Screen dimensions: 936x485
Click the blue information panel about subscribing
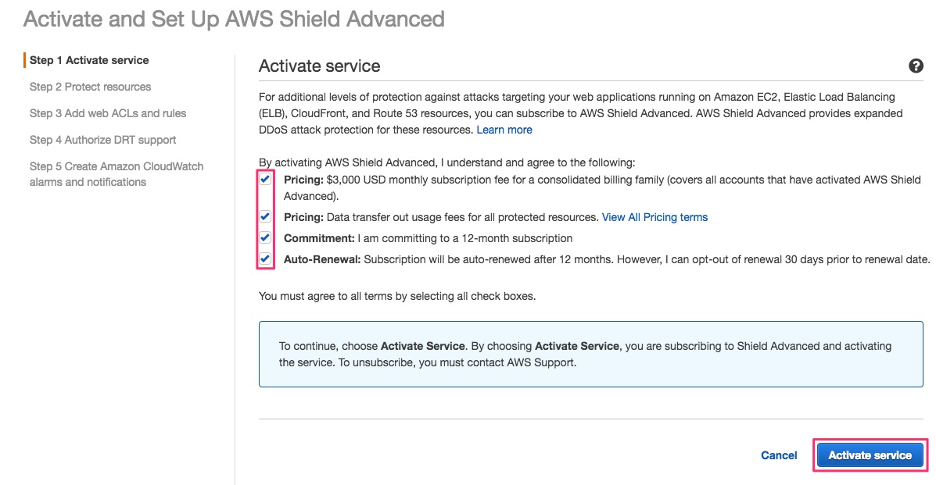pos(592,353)
